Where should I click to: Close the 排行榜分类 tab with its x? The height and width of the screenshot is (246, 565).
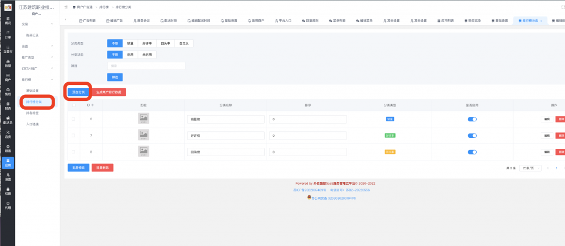(x=541, y=20)
